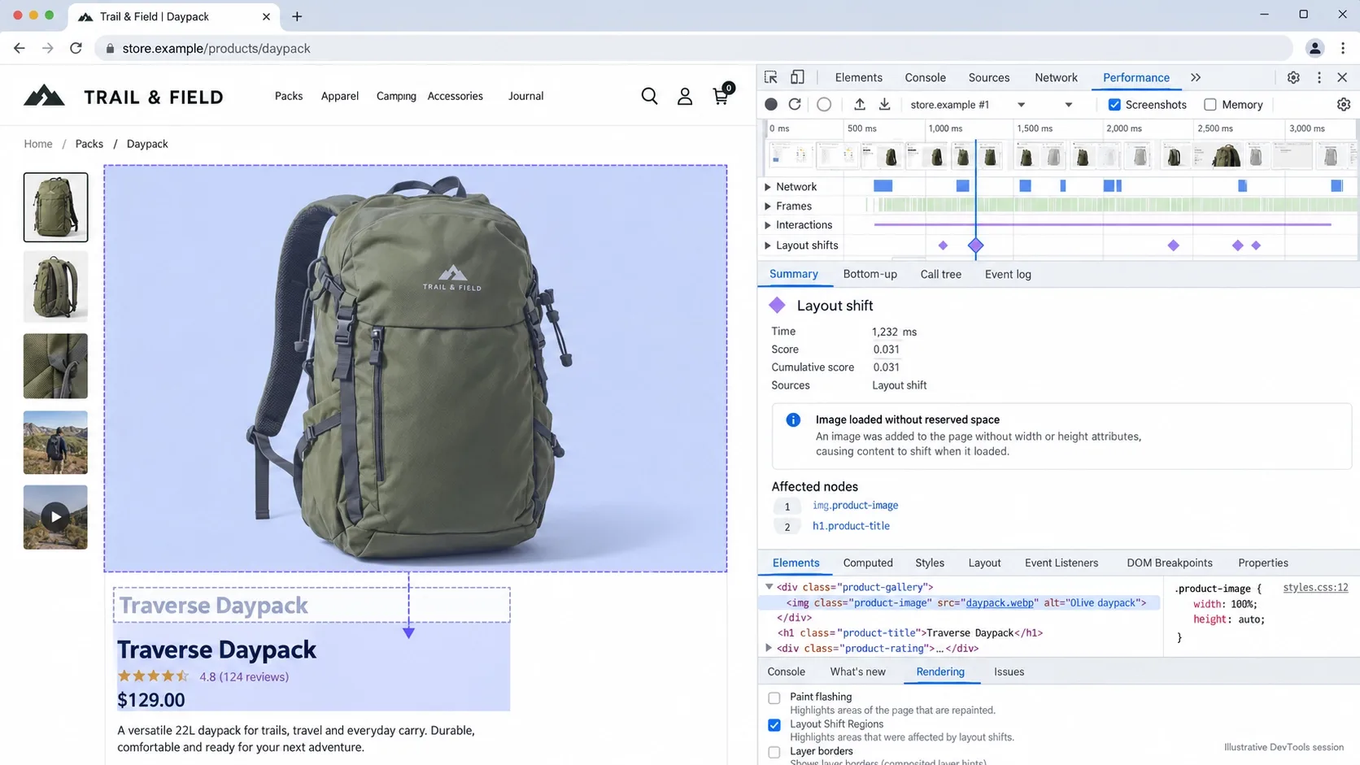Expand the Frames track

point(768,206)
